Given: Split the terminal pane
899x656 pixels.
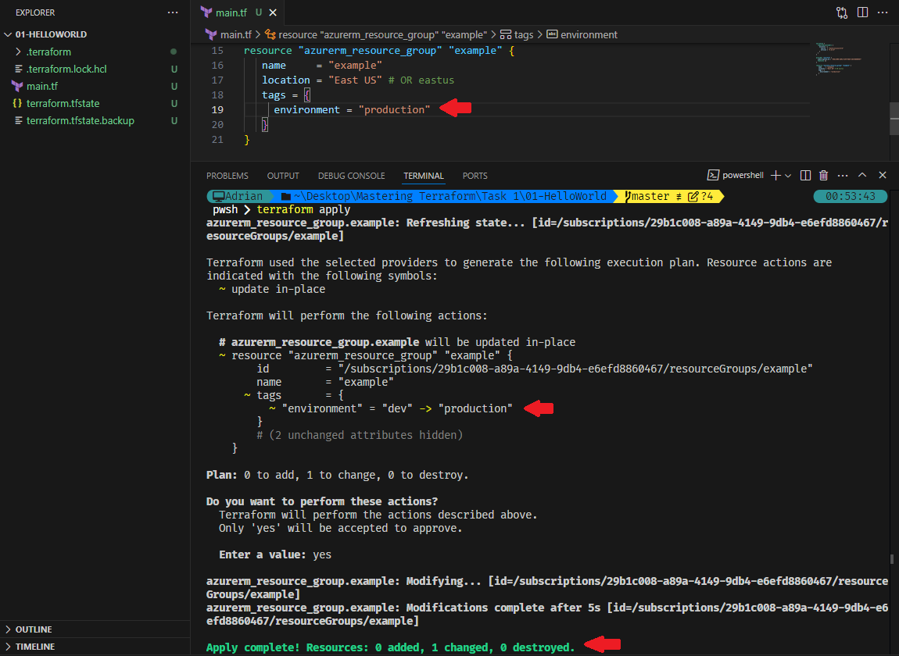Looking at the screenshot, I should pyautogui.click(x=805, y=175).
